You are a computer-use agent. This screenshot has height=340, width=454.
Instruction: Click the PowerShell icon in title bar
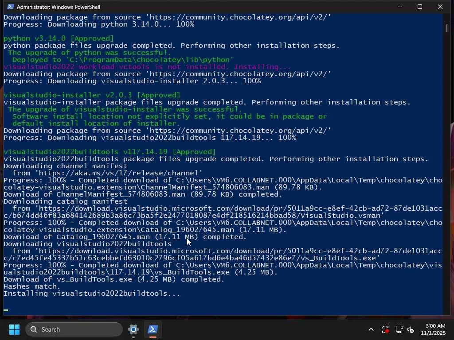(10, 7)
